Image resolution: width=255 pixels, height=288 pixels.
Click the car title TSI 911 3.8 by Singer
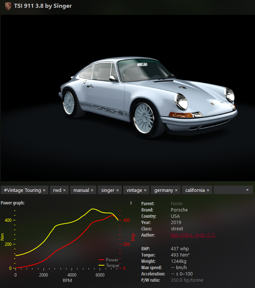point(43,6)
